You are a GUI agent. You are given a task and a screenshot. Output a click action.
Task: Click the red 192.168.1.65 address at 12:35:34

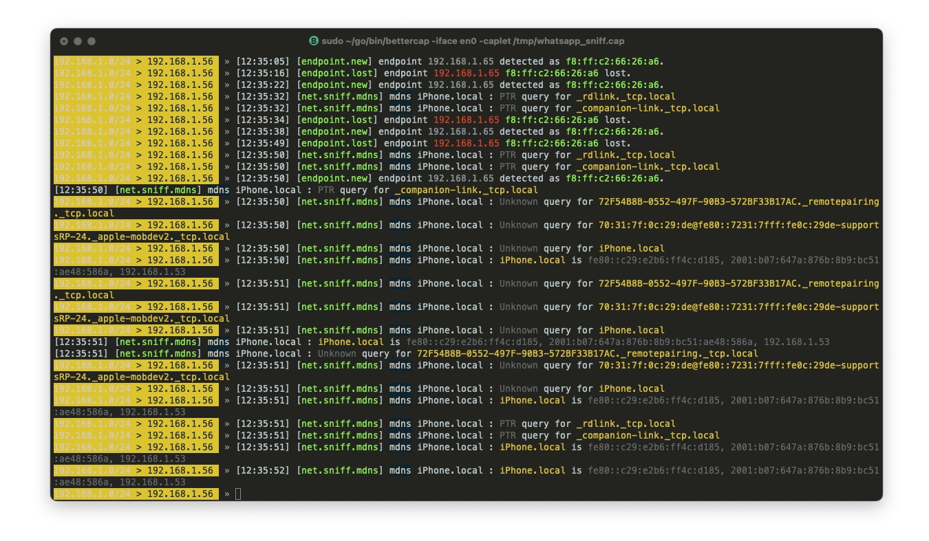(466, 120)
